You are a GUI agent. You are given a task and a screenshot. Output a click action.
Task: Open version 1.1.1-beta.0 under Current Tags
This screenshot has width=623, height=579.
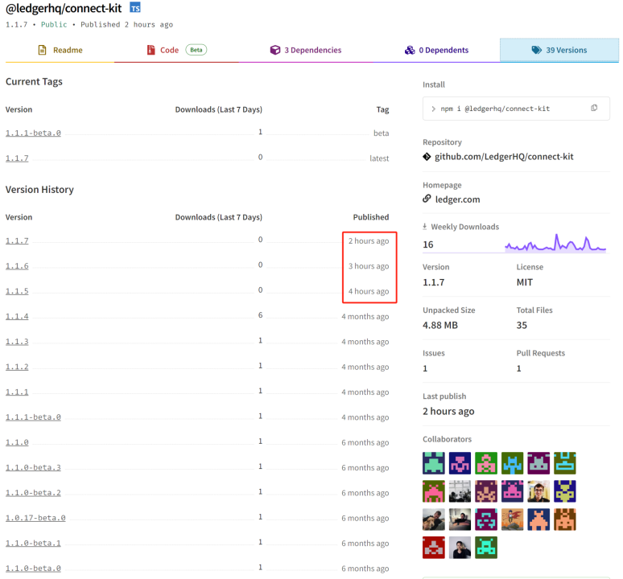[x=33, y=133]
